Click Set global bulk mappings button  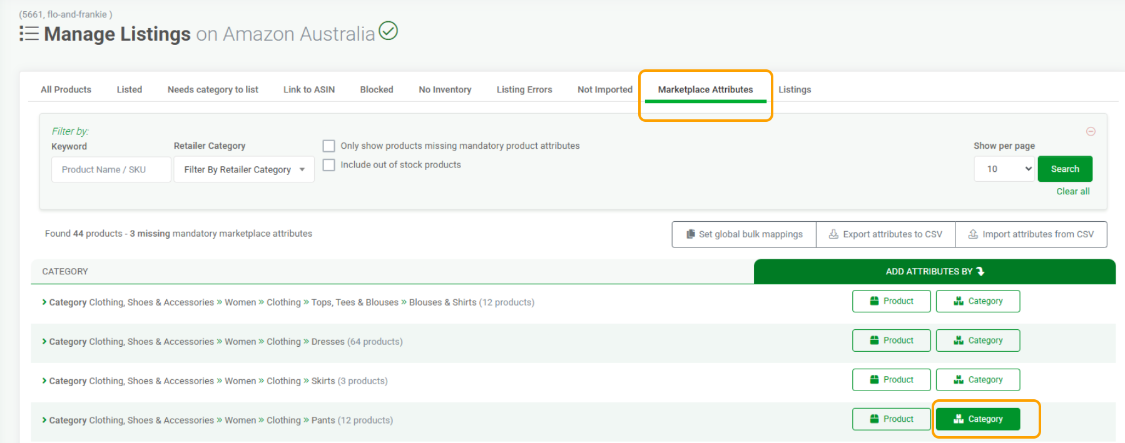pyautogui.click(x=744, y=234)
